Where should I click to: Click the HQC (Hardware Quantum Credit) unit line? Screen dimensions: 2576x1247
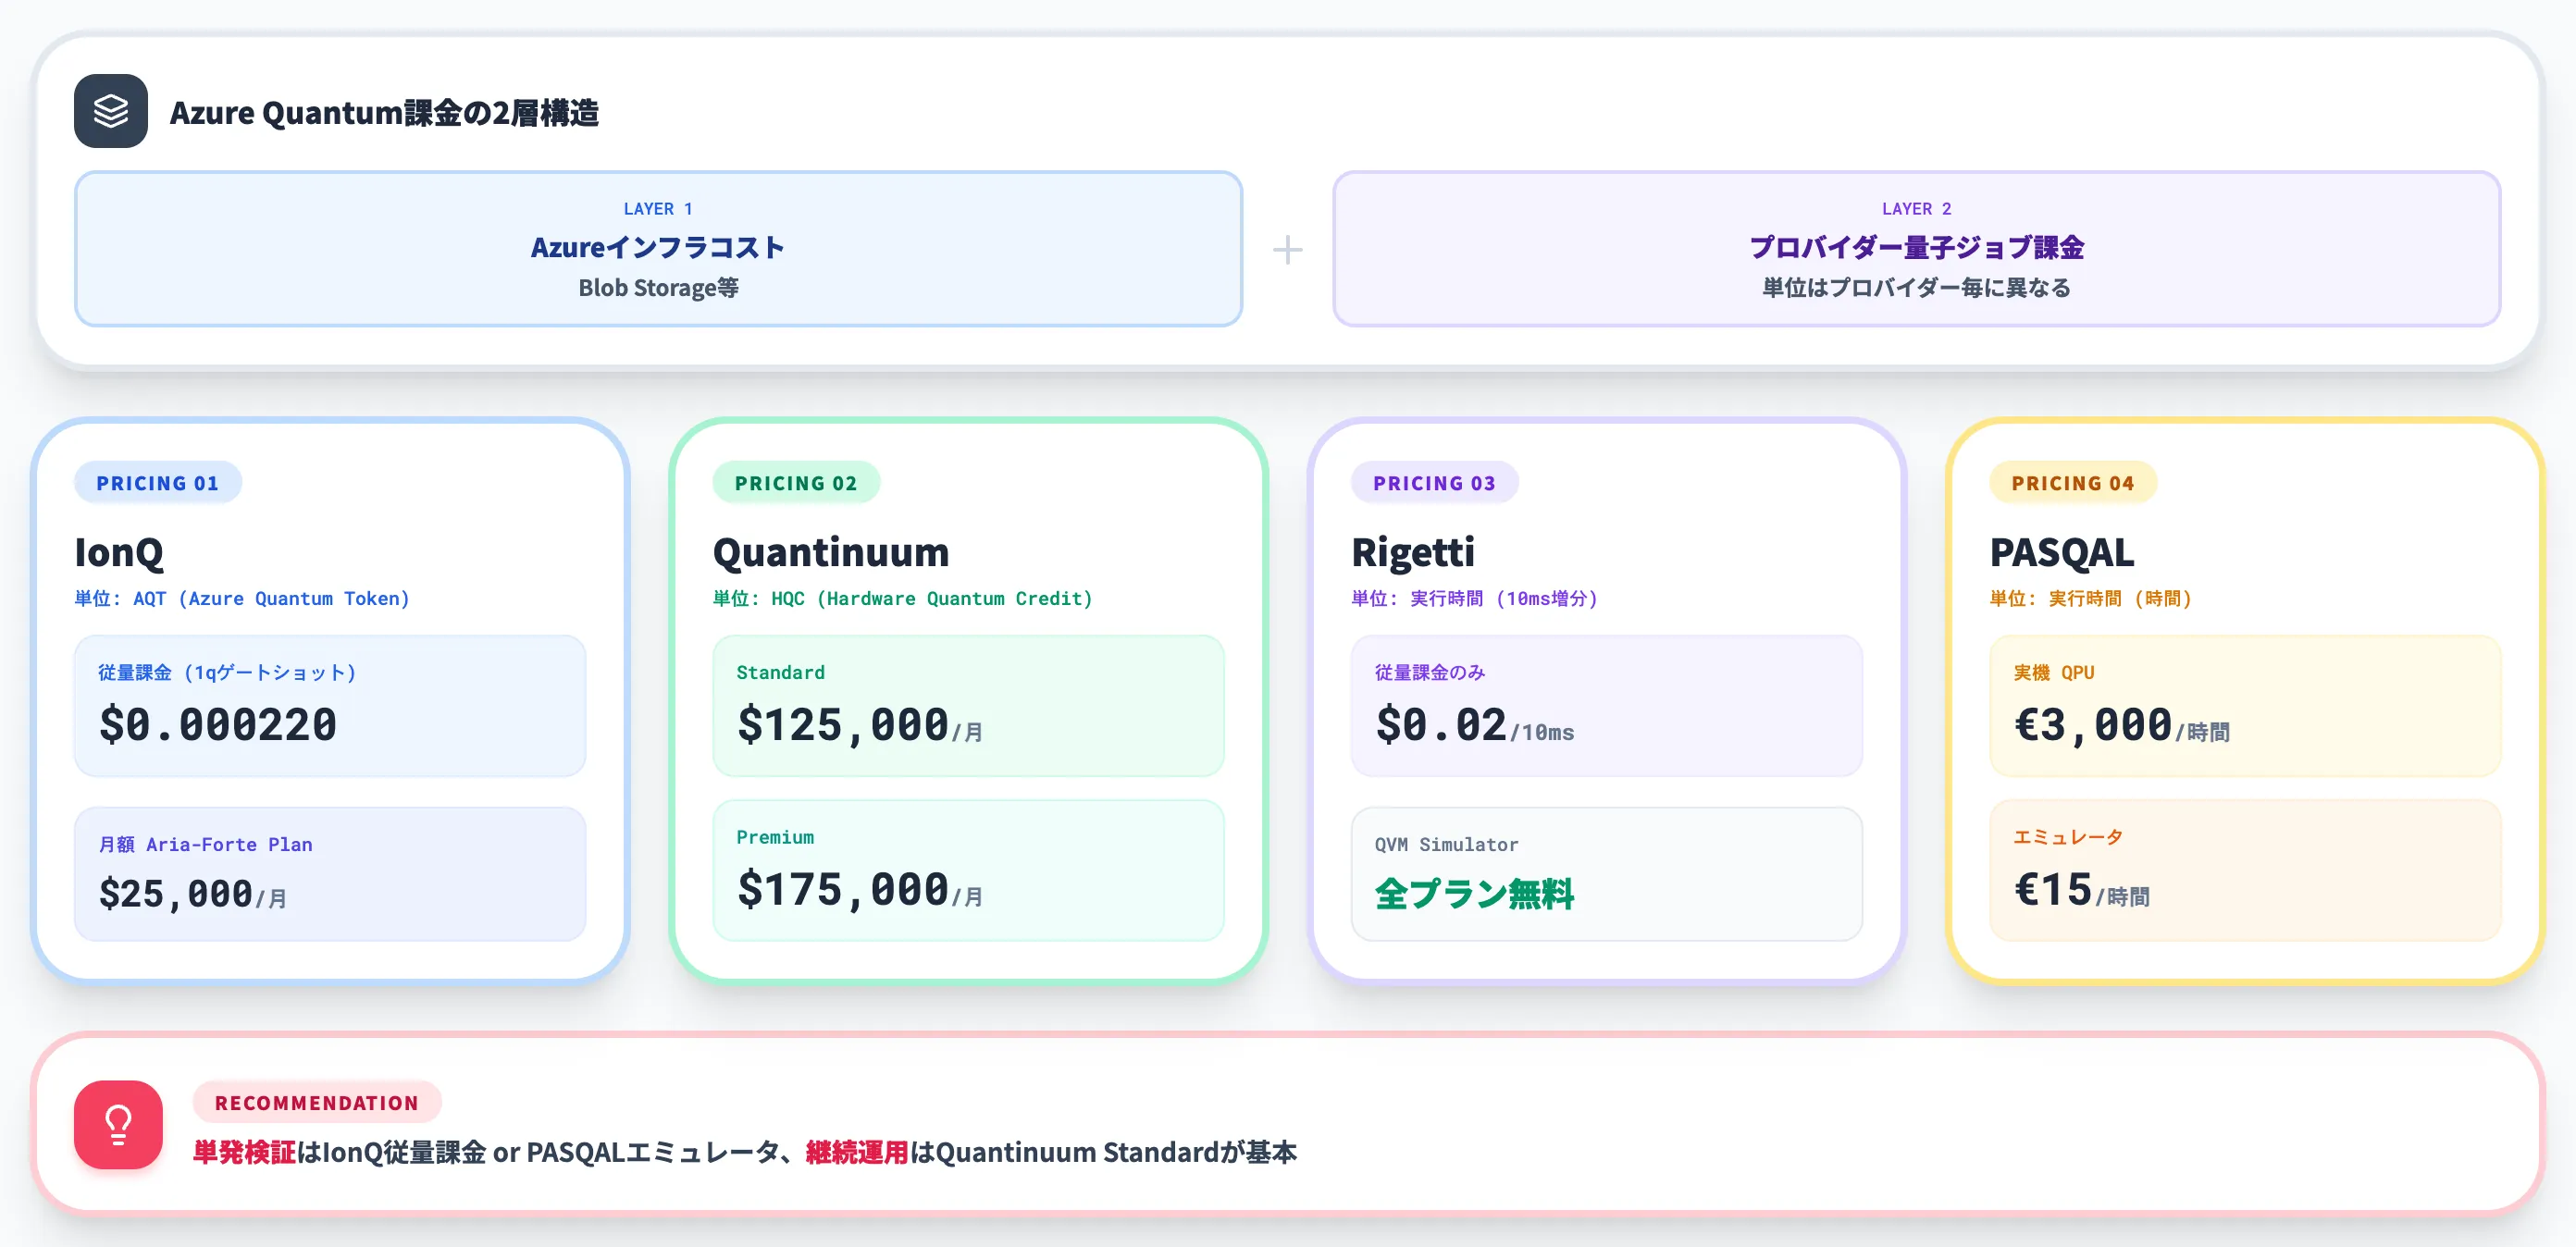coord(903,598)
